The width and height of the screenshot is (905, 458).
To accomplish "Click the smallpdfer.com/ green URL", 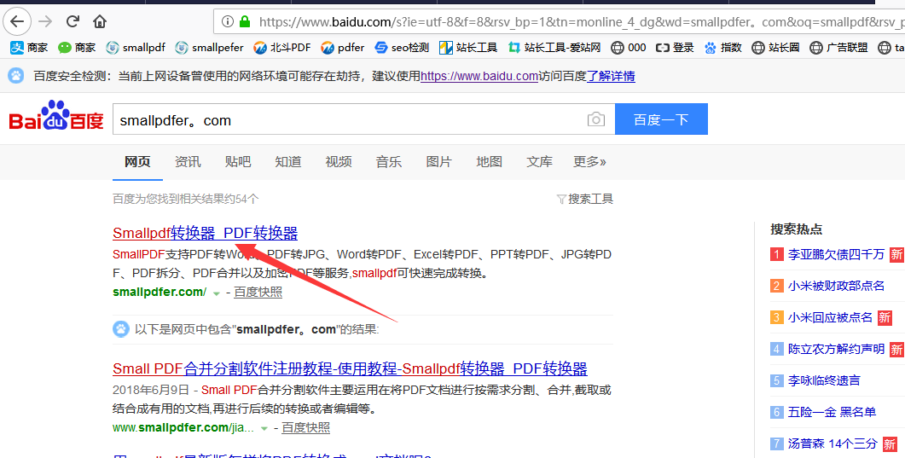I will tap(160, 292).
